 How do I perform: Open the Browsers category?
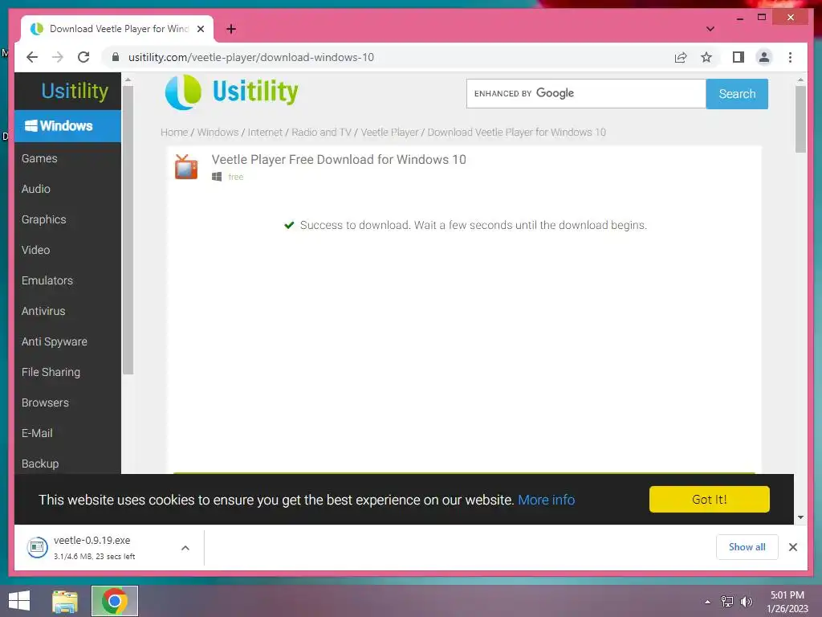(45, 402)
